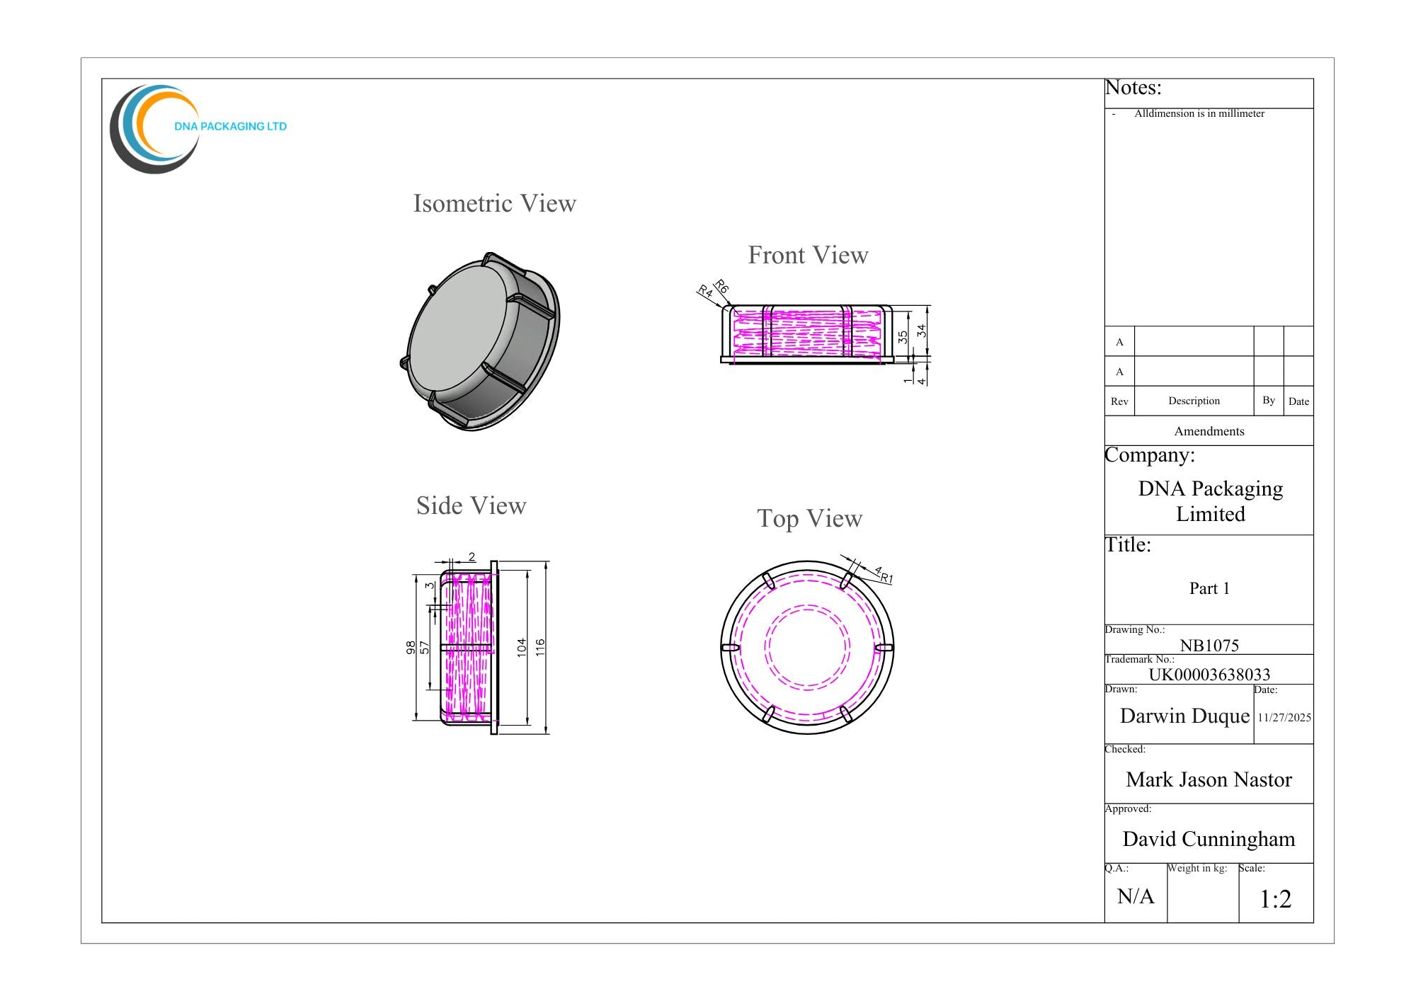
Task: Click the 'Company:' heading
Action: tap(1150, 455)
